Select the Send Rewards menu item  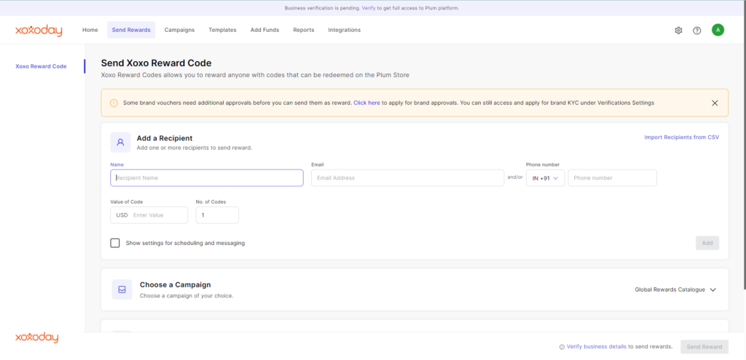(x=131, y=30)
